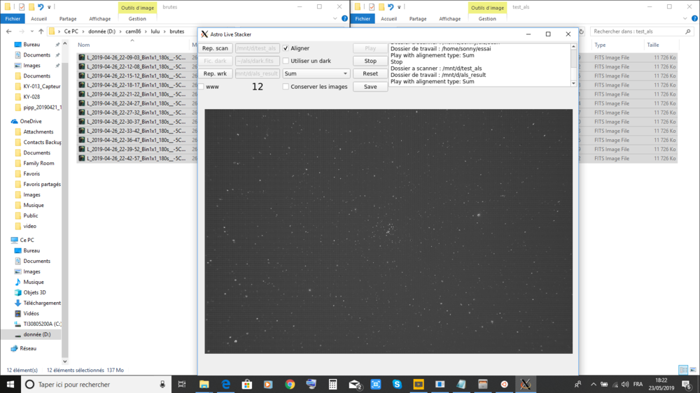Select the donnée (D:) drive
The width and height of the screenshot is (700, 393).
tap(36, 334)
